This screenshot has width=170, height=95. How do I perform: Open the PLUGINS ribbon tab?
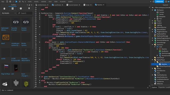pos(63,2)
